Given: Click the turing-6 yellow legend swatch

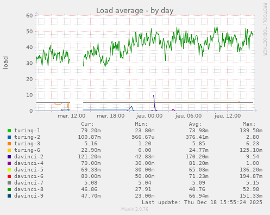Looking at the screenshot, I should coord(9,150).
